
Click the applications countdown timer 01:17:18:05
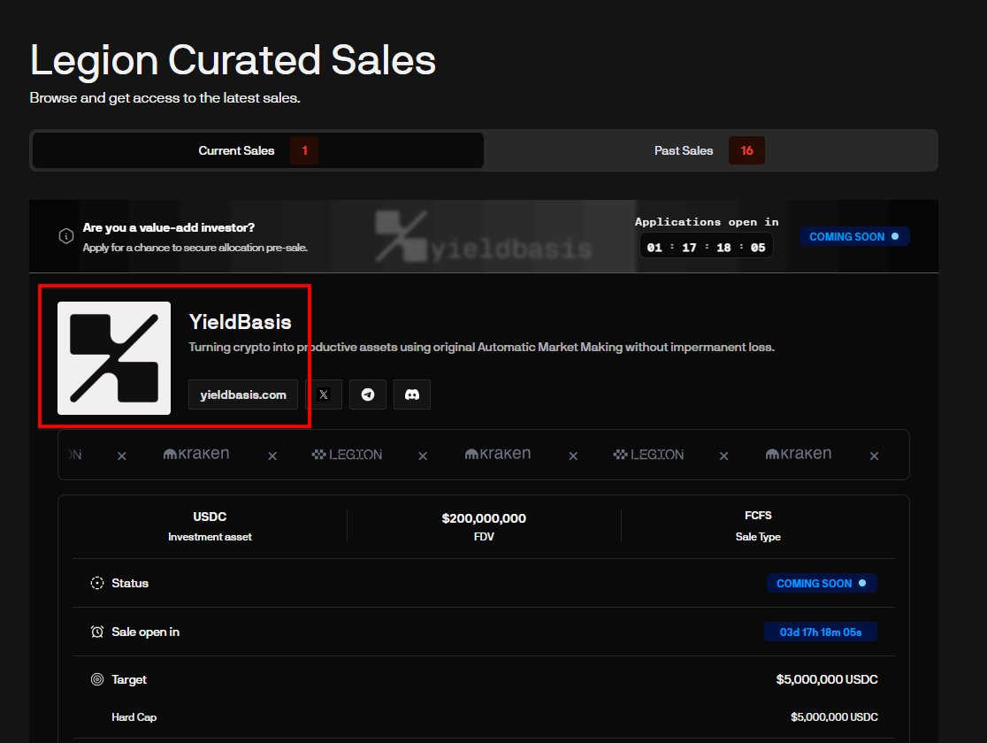pyautogui.click(x=706, y=247)
